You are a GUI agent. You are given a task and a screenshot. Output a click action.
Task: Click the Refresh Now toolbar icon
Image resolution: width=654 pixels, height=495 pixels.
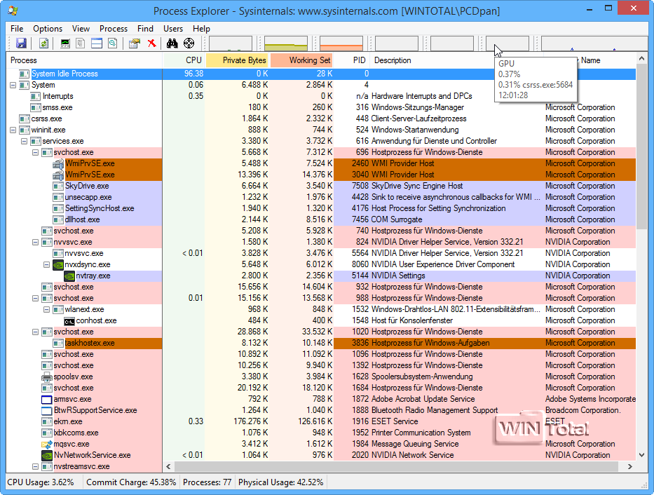(43, 43)
